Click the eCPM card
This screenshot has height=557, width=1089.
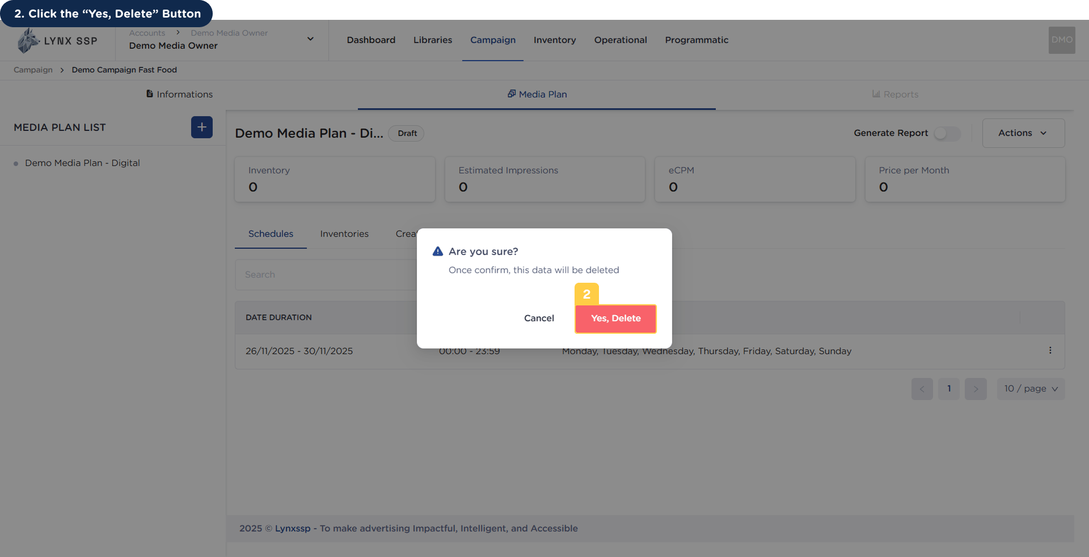tap(755, 179)
